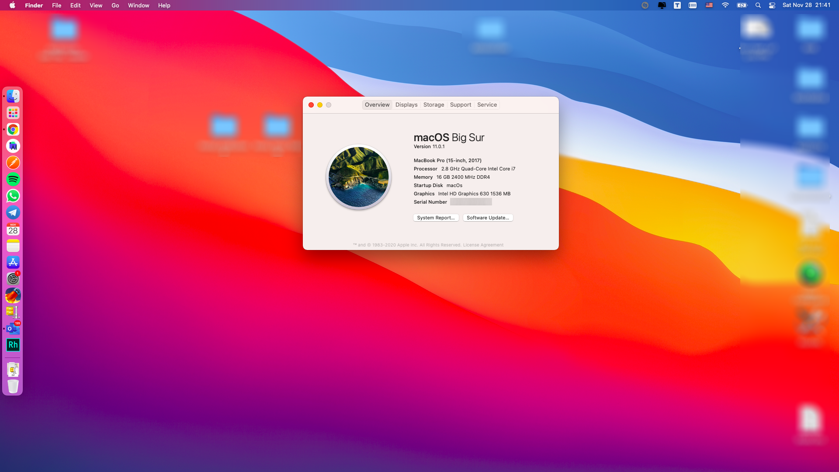Viewport: 839px width, 472px height.
Task: Open Telegram in the Dock
Action: (x=13, y=212)
